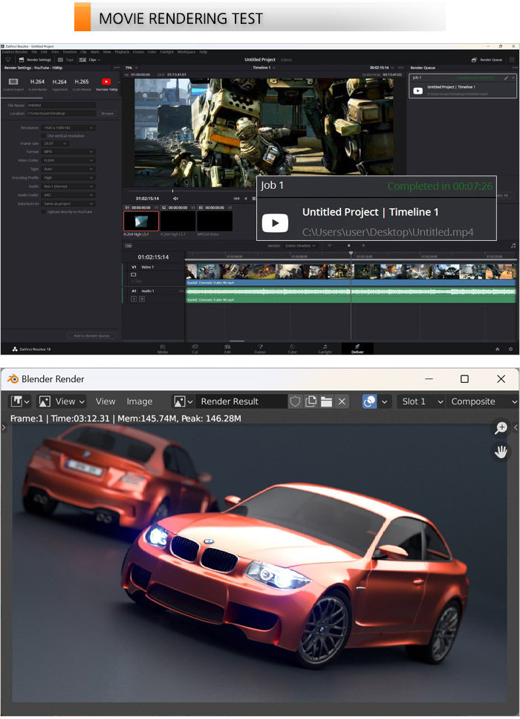
Task: Open the Timeline menu in DaVinci Resolve
Action: click(x=70, y=52)
